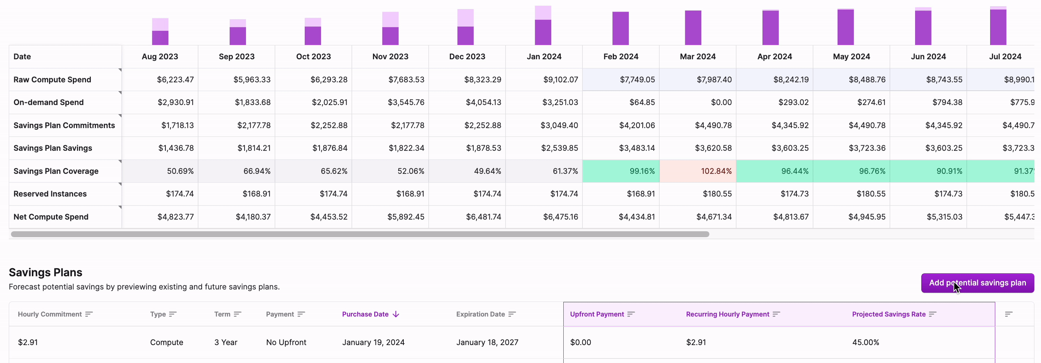This screenshot has width=1041, height=363.
Task: Open Recurring Hourly Payment filter icon
Action: click(776, 314)
